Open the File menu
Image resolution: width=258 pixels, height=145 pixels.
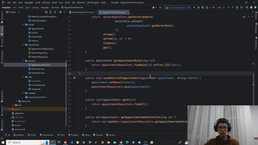(x=9, y=2)
